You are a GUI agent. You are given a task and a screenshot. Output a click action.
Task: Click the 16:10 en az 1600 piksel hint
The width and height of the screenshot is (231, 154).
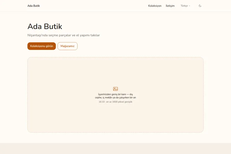tap(115, 102)
